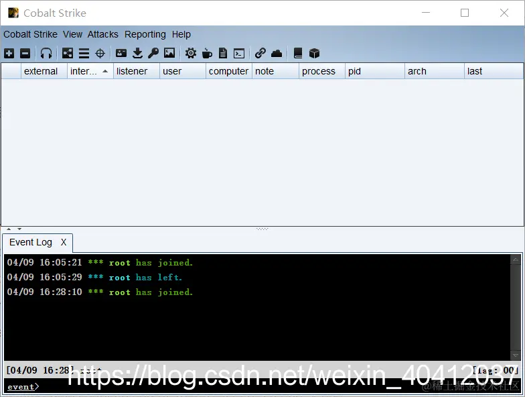Click the 16:28:10 root has joined entry
Image resolution: width=525 pixels, height=397 pixels.
[x=100, y=292]
